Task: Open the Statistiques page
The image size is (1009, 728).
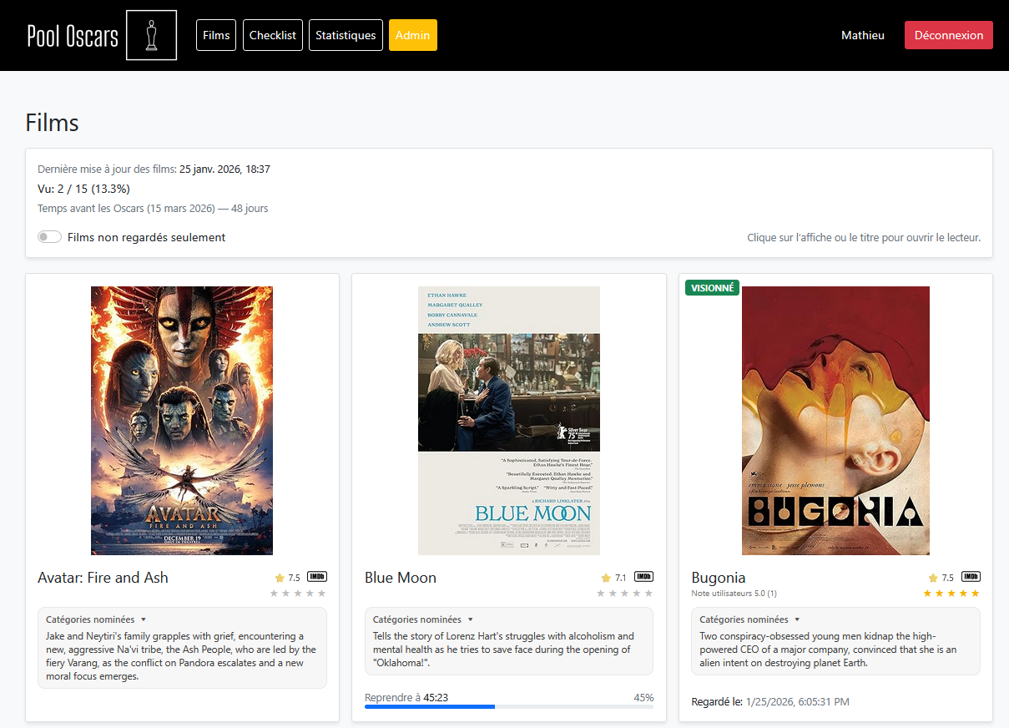Action: pos(346,35)
